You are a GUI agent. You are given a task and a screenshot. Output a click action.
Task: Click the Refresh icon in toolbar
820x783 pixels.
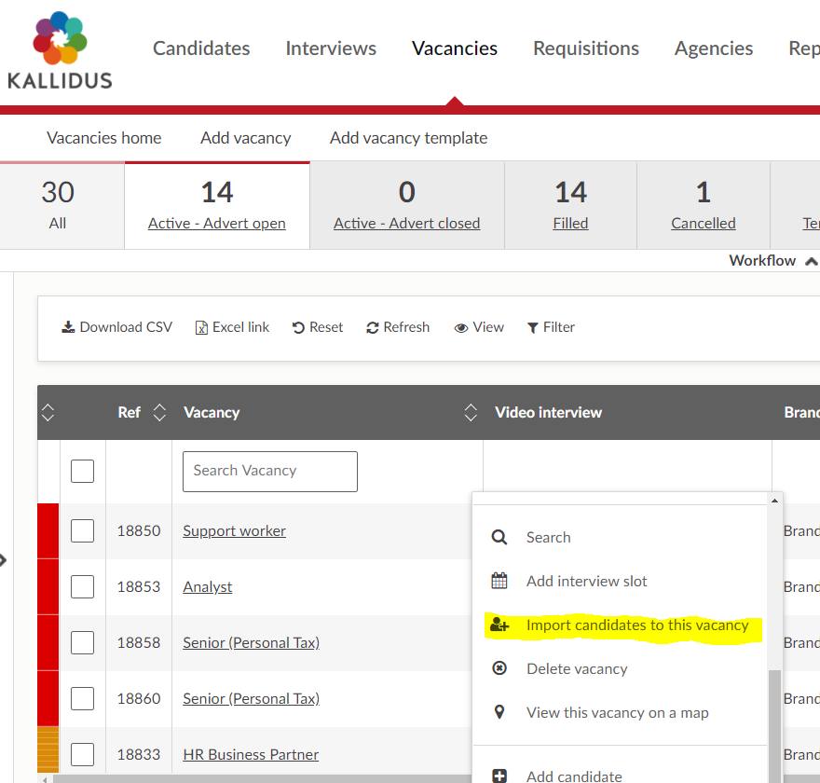[373, 327]
